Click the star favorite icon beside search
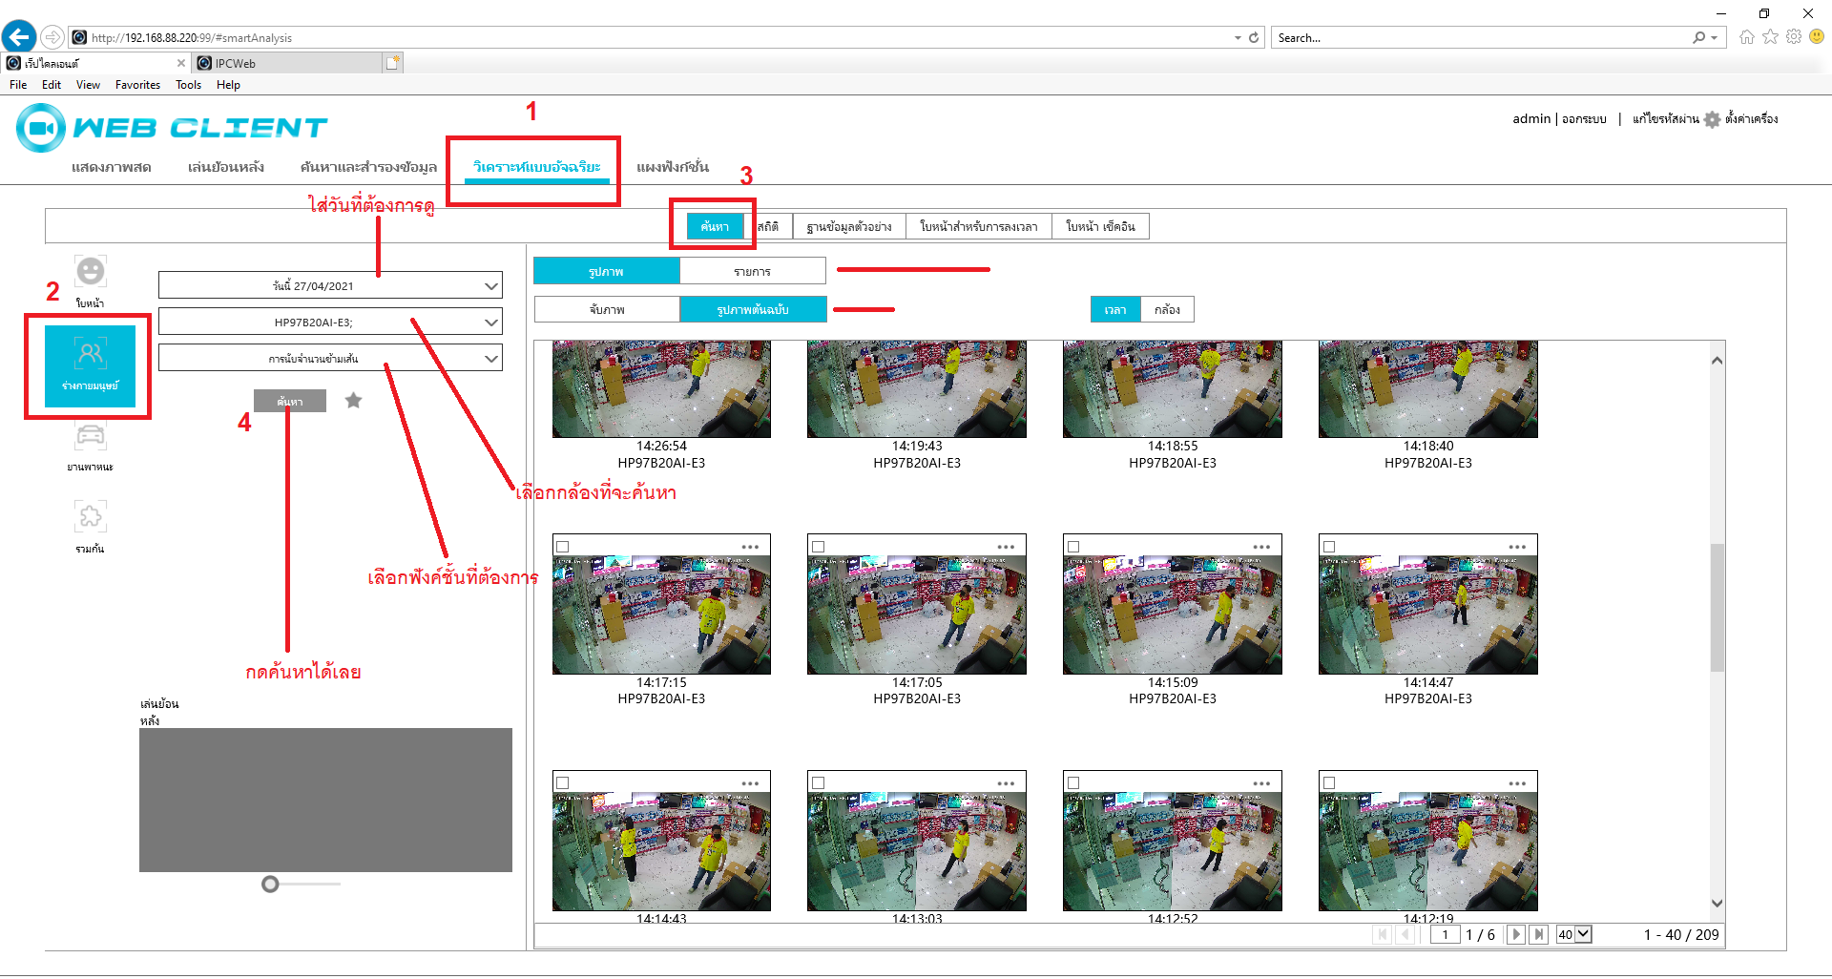The image size is (1832, 979). [x=354, y=401]
